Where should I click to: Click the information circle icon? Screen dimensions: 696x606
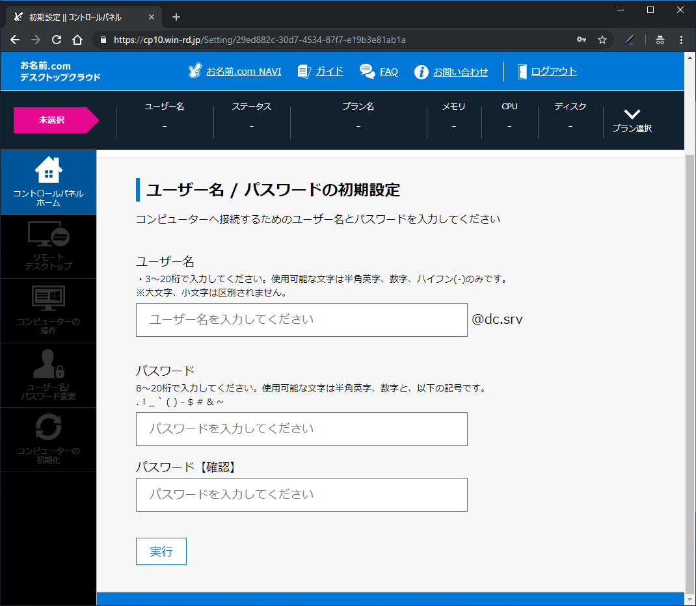422,72
